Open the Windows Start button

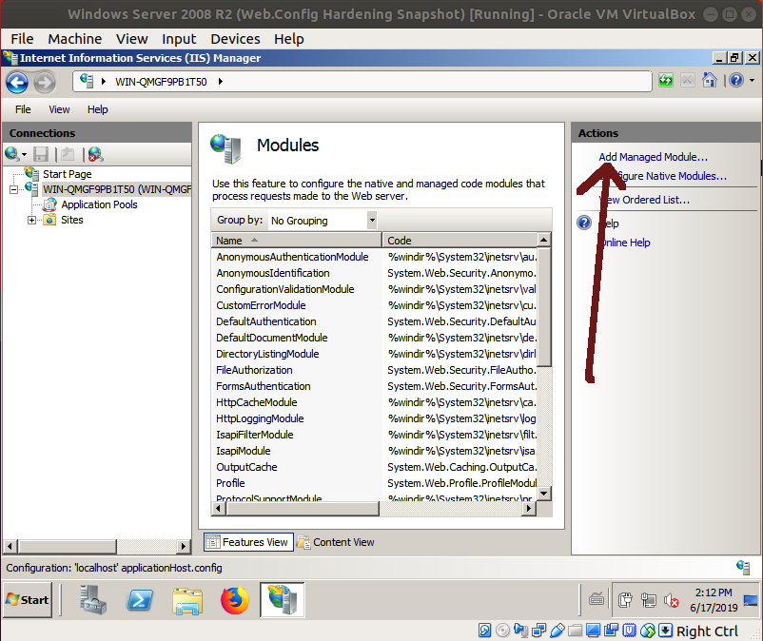point(28,600)
